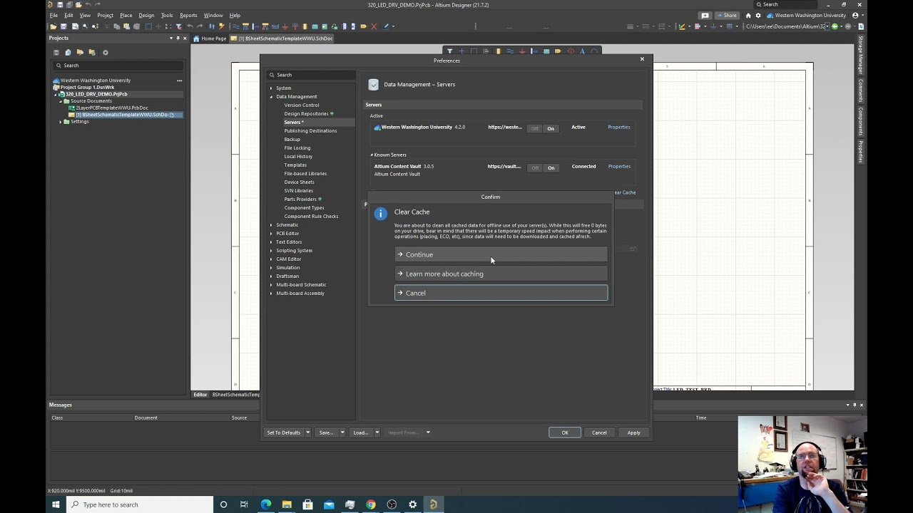
Task: Select Templates in preferences tree
Action: [x=295, y=165]
